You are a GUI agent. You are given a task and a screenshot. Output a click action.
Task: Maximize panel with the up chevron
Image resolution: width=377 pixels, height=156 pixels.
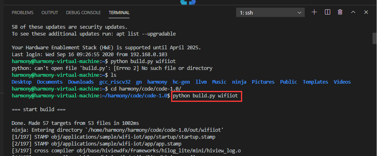click(353, 12)
